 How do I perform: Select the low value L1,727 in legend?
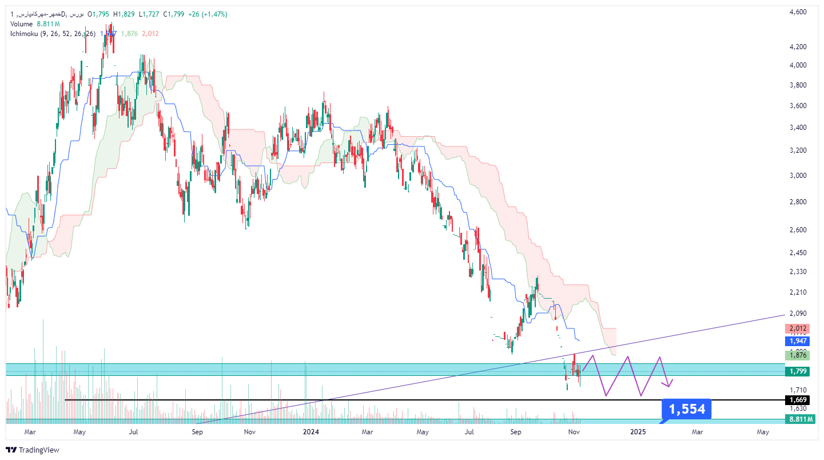(x=150, y=14)
